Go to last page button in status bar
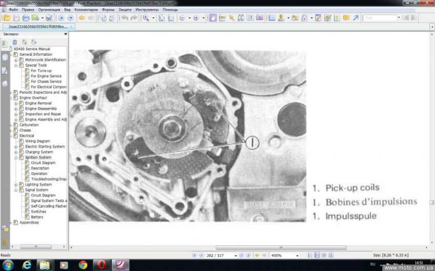435x271 pixels. coord(249,256)
